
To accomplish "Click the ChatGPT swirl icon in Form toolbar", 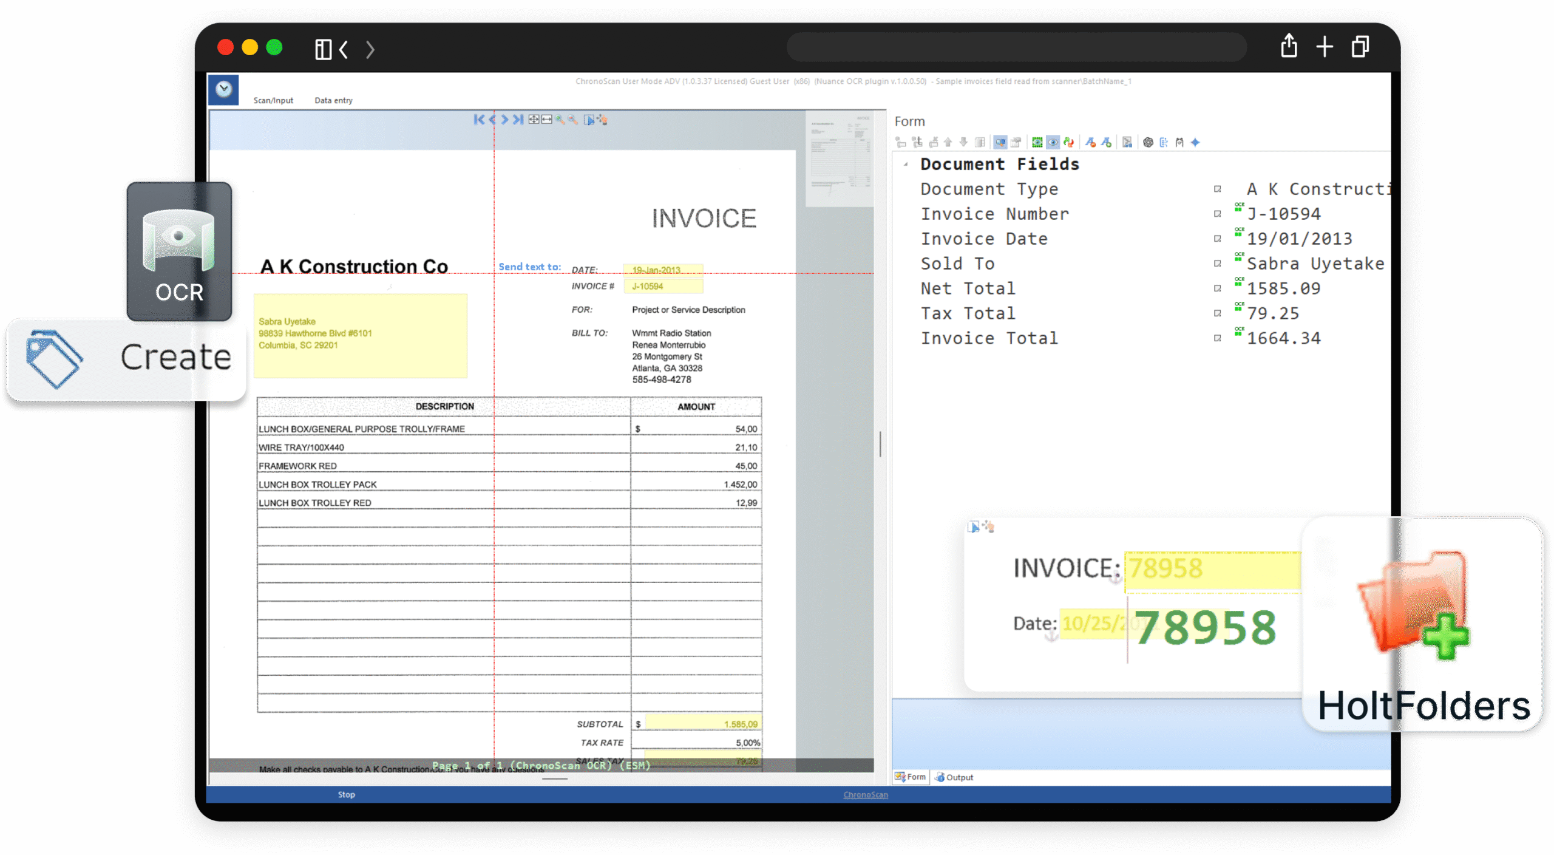I will click(1148, 142).
